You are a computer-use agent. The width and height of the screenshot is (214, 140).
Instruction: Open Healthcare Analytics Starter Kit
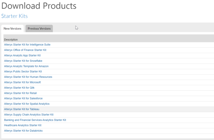pyautogui.click(x=23, y=125)
